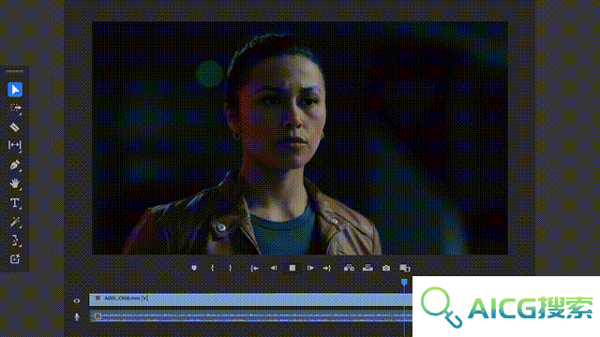Choose the Slip tool with horizontal arrows
The width and height of the screenshot is (600, 337).
pos(15,145)
